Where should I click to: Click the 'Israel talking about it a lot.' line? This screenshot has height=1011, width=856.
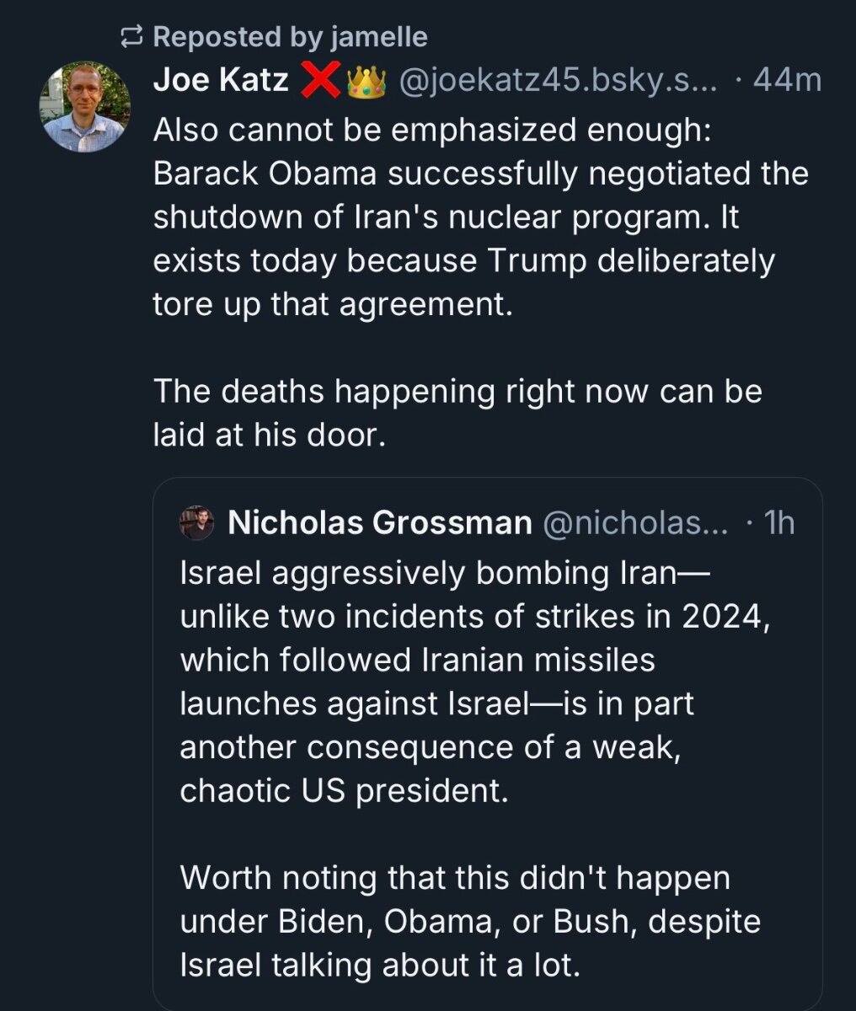[380, 965]
